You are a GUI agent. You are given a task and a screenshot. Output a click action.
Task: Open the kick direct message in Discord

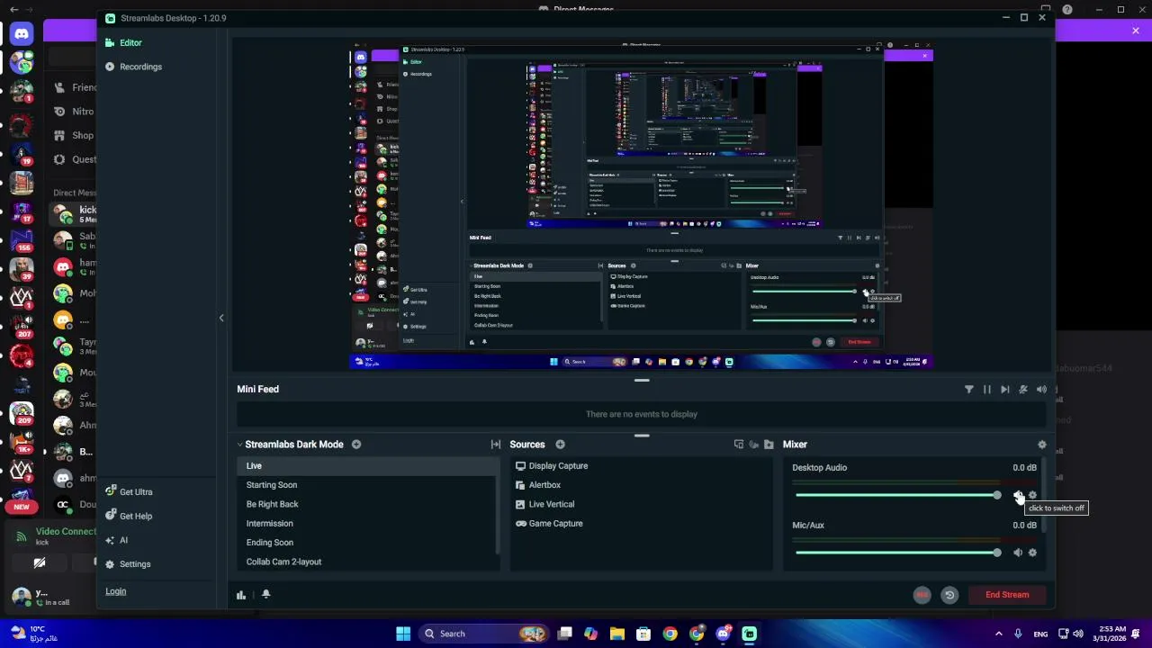coord(75,214)
